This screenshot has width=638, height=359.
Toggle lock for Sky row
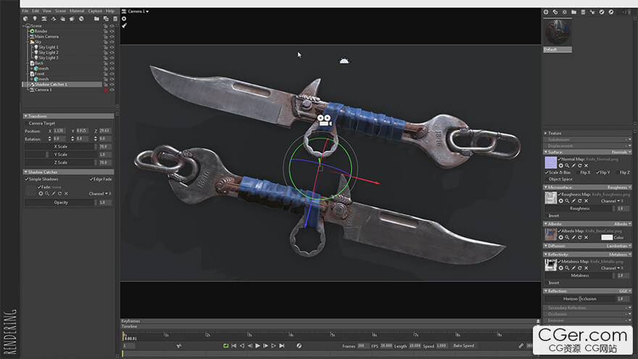(106, 42)
